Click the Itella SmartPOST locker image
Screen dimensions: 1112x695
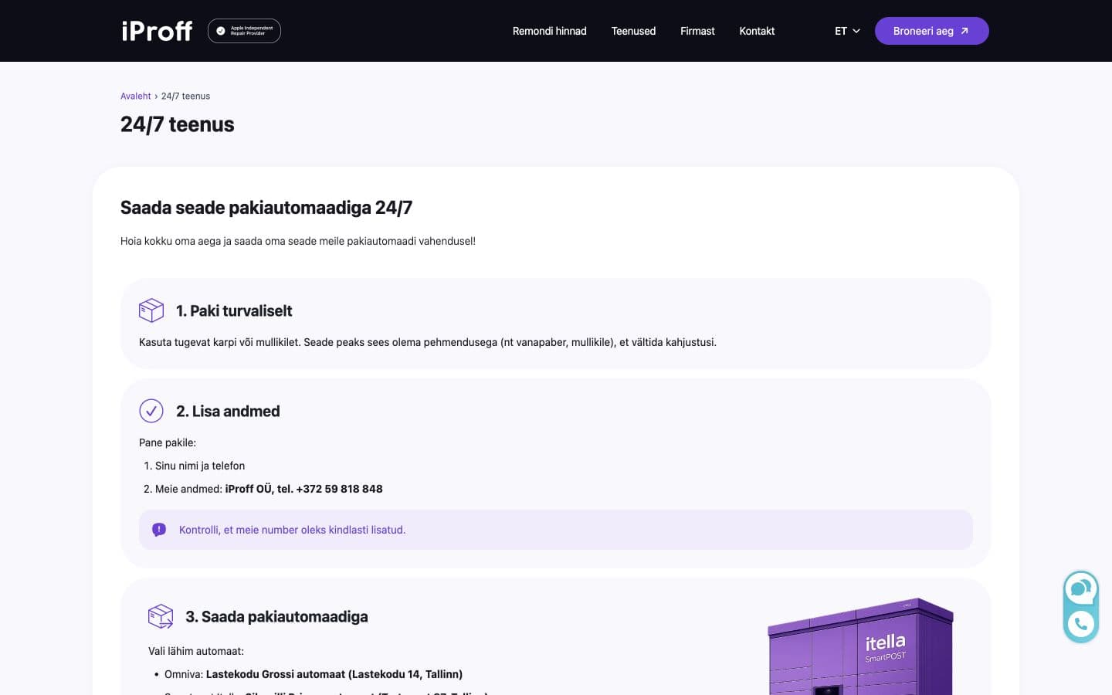click(x=860, y=646)
